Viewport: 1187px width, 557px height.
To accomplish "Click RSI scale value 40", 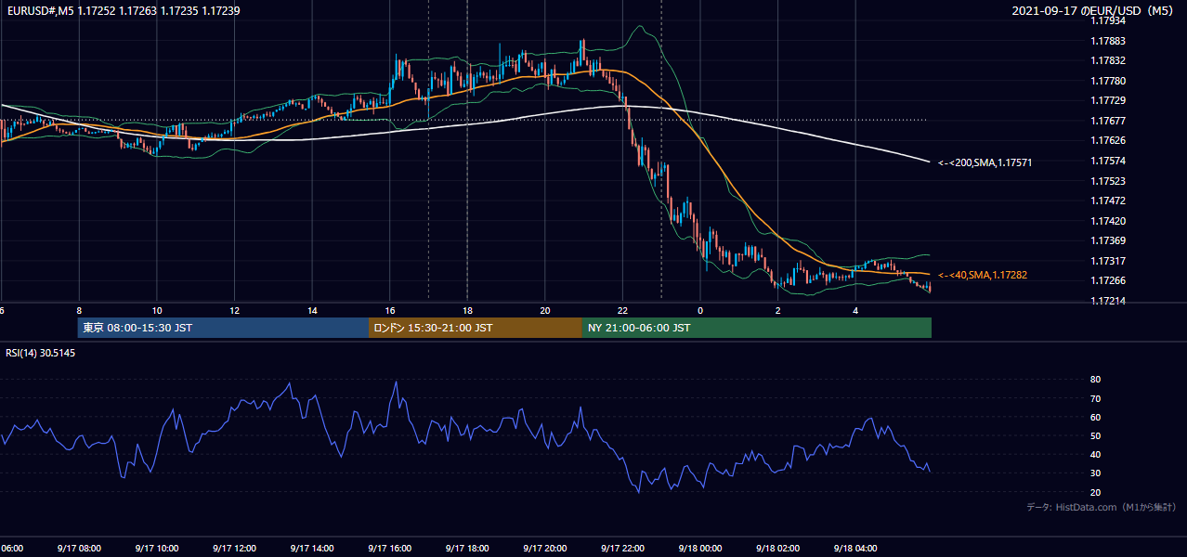I will point(1096,454).
